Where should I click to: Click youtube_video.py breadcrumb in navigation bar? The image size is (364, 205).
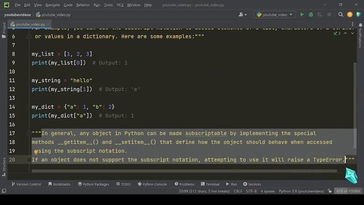53,15
